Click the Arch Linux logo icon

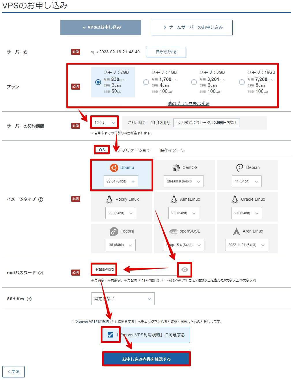236,231
